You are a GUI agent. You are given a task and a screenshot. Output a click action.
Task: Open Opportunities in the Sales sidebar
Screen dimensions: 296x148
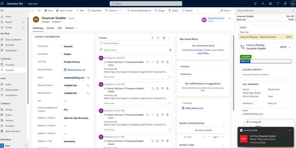point(12,90)
